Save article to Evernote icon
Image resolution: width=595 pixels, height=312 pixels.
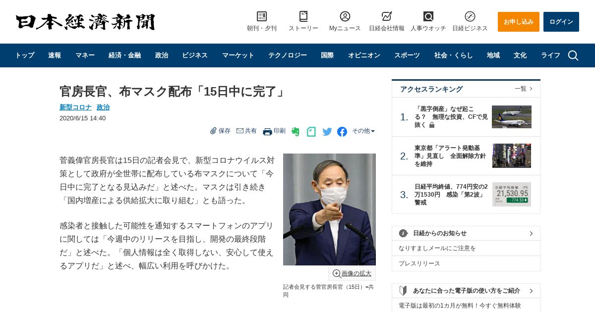[x=296, y=132]
